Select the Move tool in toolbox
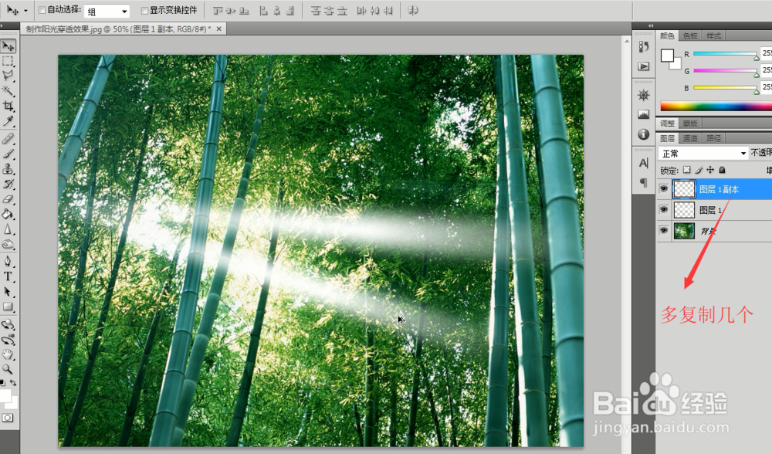This screenshot has width=772, height=454. pos(8,46)
